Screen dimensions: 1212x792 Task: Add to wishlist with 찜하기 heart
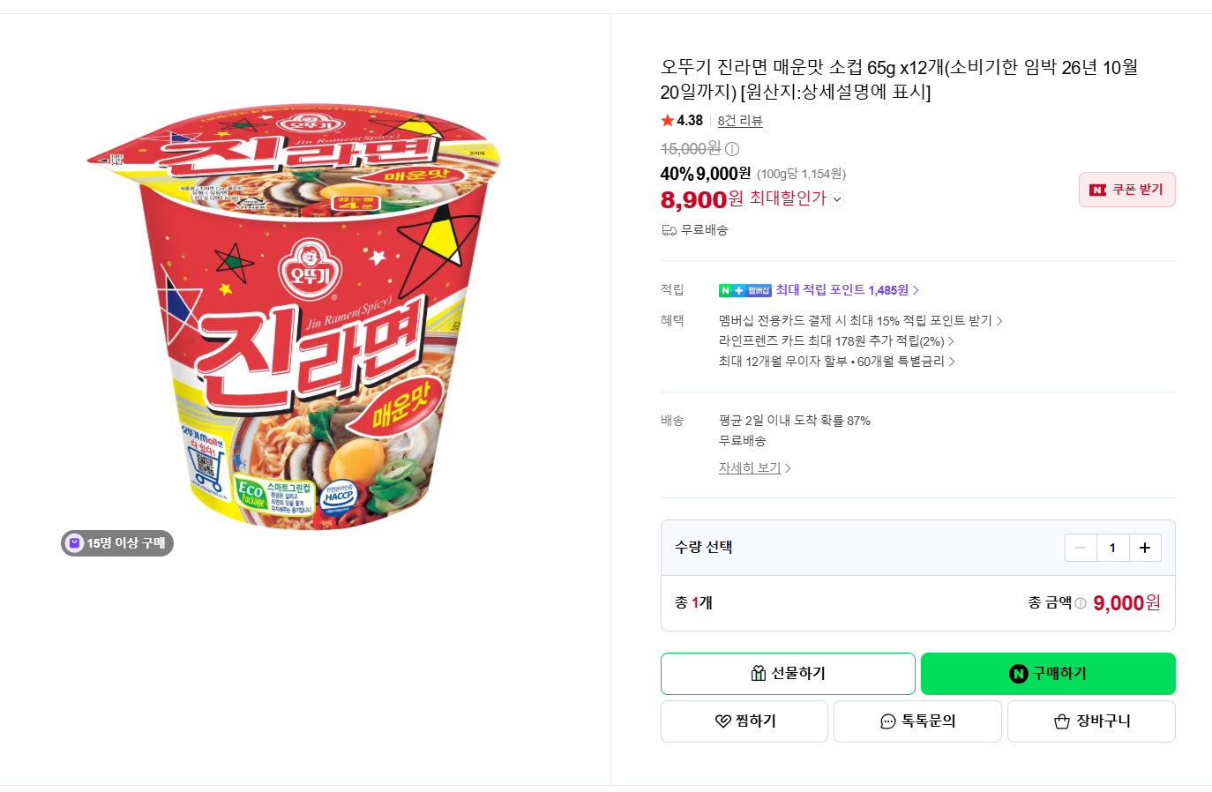pyautogui.click(x=744, y=721)
